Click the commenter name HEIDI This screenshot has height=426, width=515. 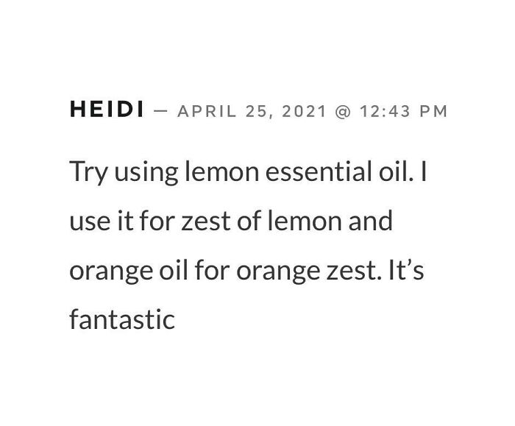click(x=106, y=111)
